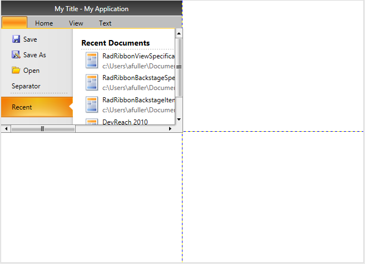Click the path under RadRibbonViewSpecifica

tap(139, 66)
